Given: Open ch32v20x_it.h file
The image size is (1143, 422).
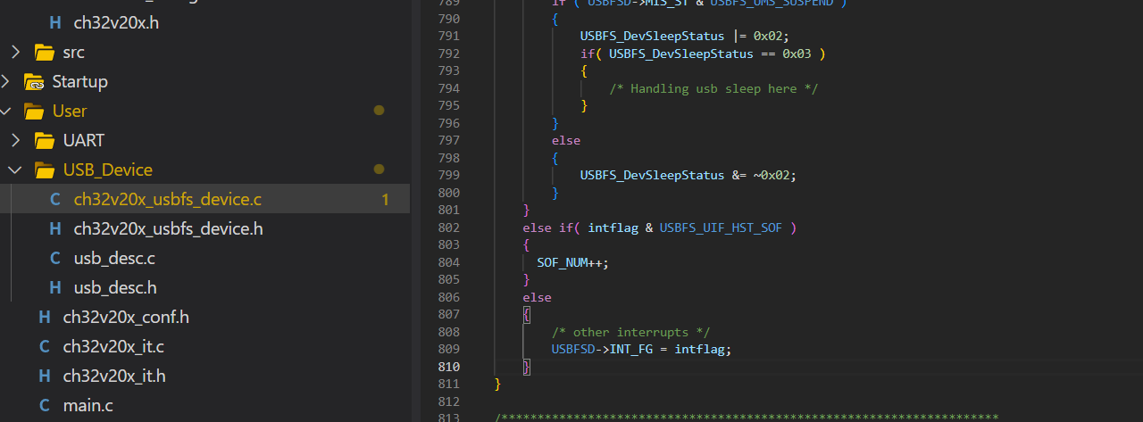Looking at the screenshot, I should (x=114, y=376).
